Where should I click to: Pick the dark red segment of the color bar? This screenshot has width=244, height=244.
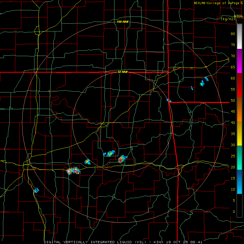click(x=239, y=85)
